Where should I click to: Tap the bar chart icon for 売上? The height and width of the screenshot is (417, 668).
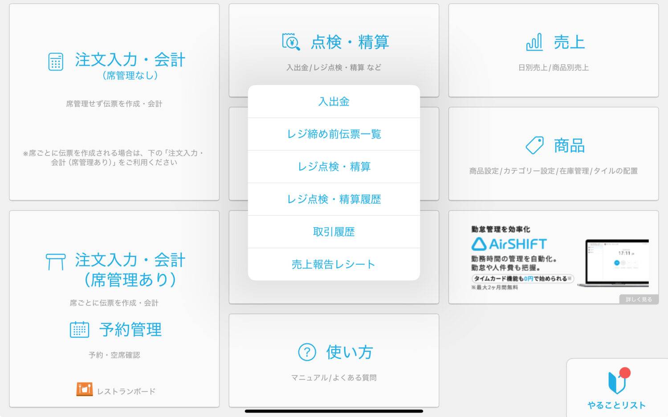point(534,42)
